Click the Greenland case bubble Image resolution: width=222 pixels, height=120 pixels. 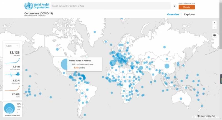pos(95,32)
